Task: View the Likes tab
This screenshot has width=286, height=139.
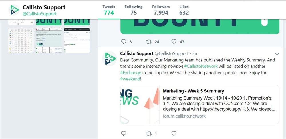Action: pos(184,10)
